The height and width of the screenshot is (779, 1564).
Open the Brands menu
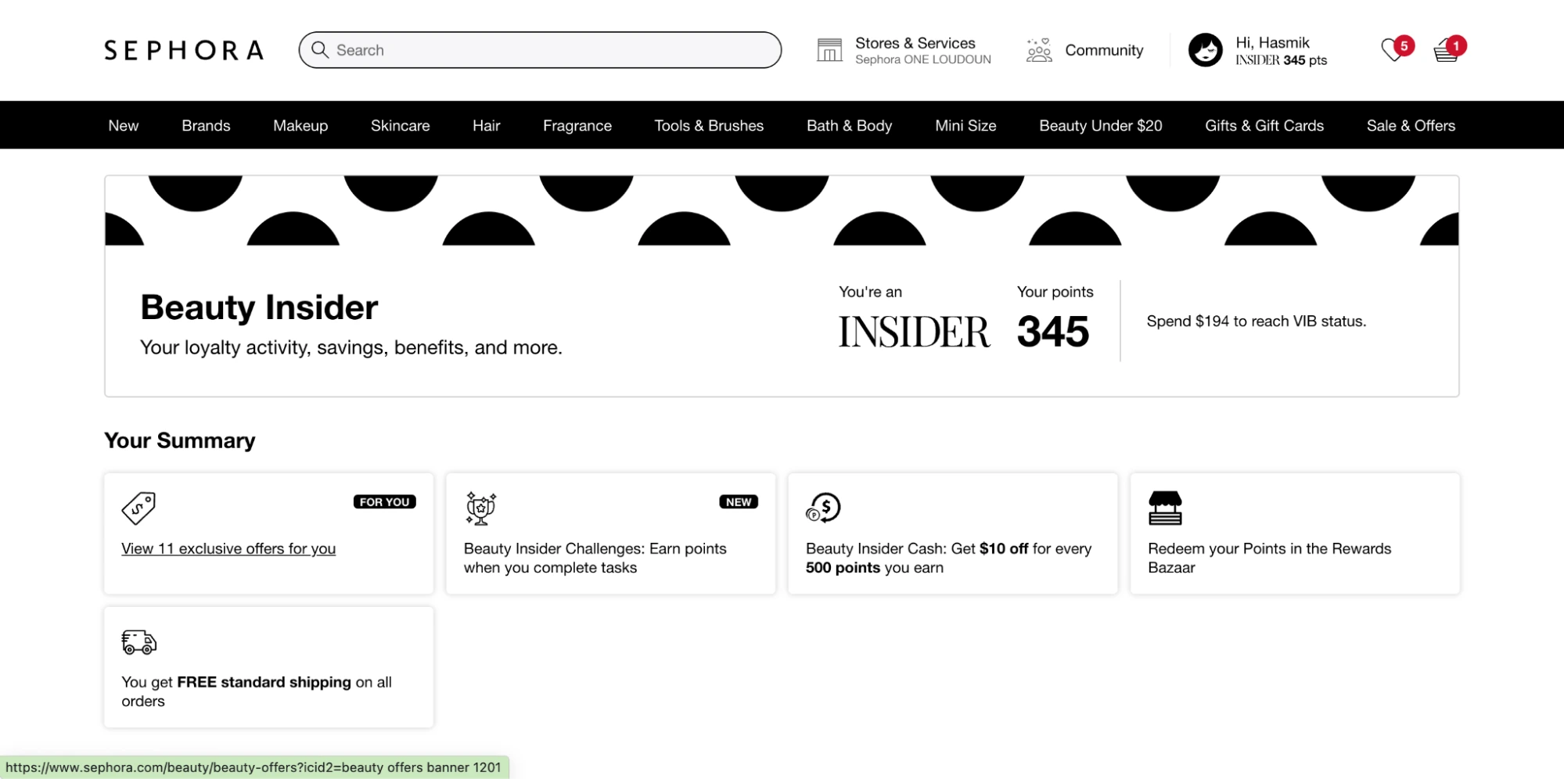(x=206, y=125)
